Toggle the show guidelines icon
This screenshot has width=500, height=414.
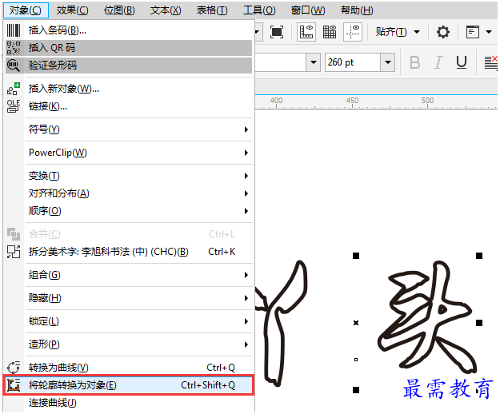353,32
